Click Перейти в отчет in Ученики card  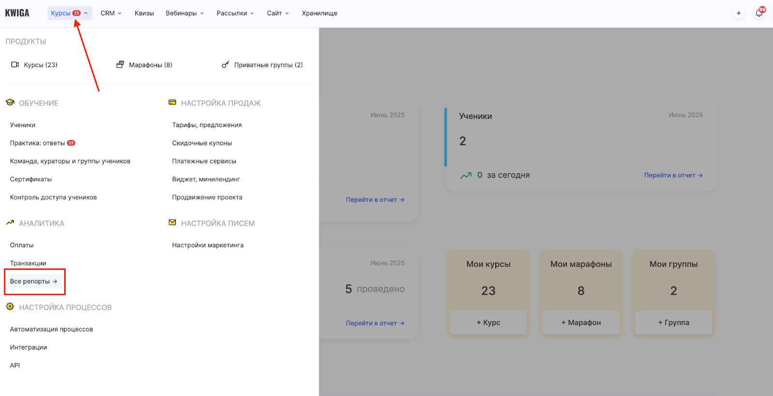click(x=673, y=175)
